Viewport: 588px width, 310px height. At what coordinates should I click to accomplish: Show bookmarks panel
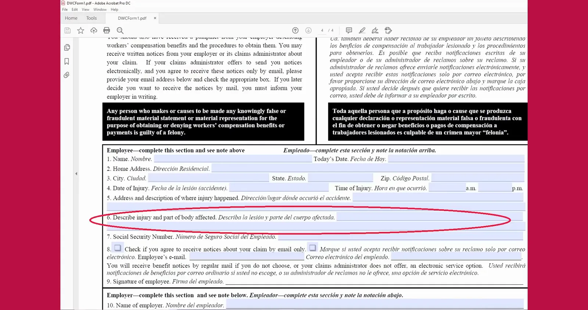[x=67, y=61]
